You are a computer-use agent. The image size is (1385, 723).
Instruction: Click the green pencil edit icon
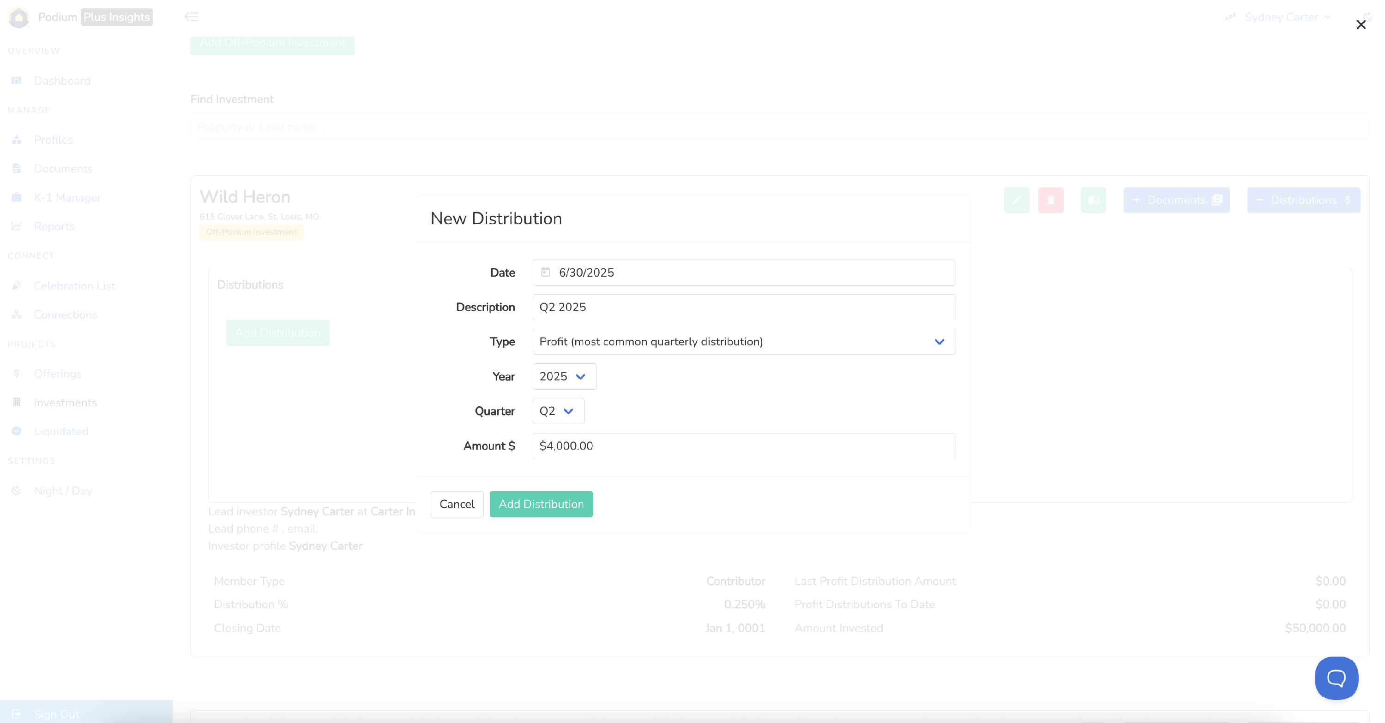pos(1016,200)
